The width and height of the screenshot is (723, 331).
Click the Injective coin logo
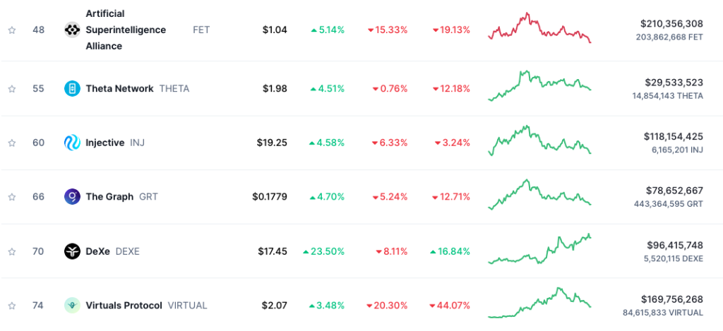coord(72,143)
